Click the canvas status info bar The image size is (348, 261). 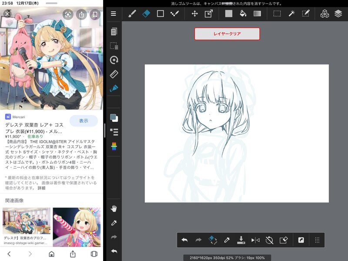227,258
